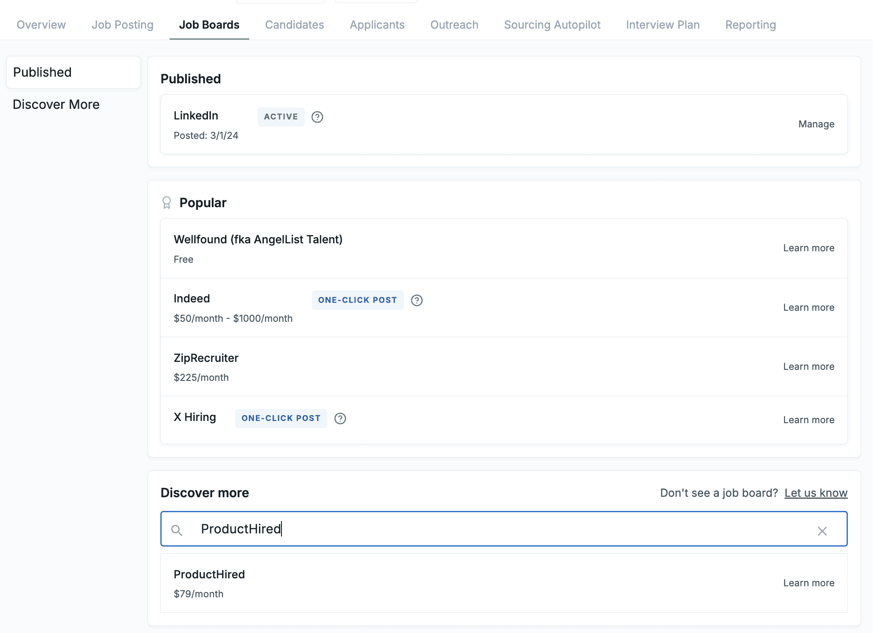Click Learn more for ProductHired result
The image size is (873, 633).
808,583
